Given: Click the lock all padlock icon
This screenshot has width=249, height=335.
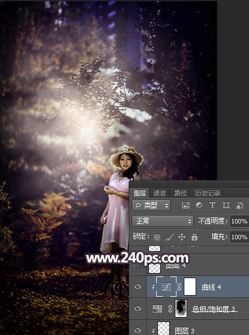Looking at the screenshot, I should click(194, 237).
